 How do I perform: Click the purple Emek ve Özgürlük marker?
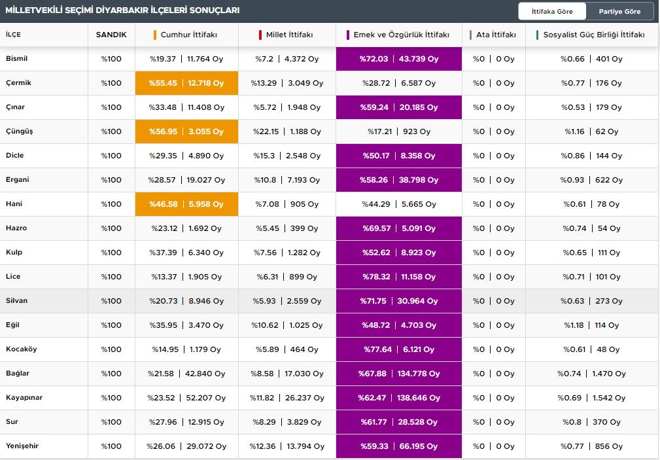tap(347, 35)
